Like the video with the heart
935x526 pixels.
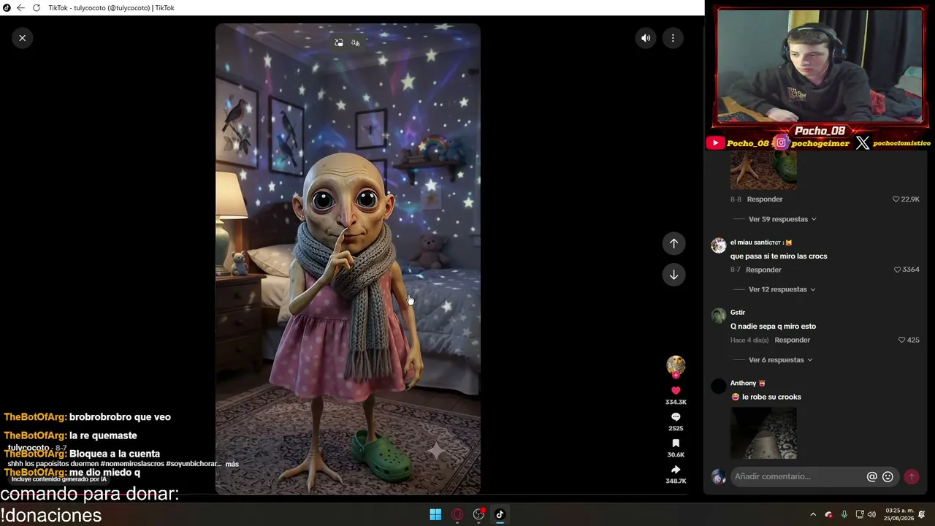[x=676, y=391]
